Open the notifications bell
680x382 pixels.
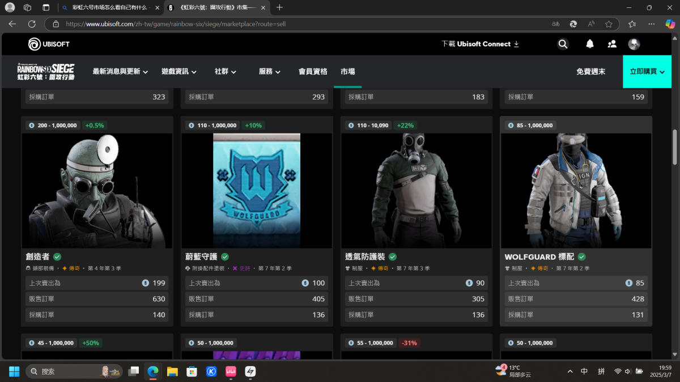590,44
